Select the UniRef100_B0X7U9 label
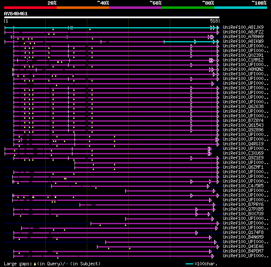271x267 pixels. pyautogui.click(x=243, y=214)
